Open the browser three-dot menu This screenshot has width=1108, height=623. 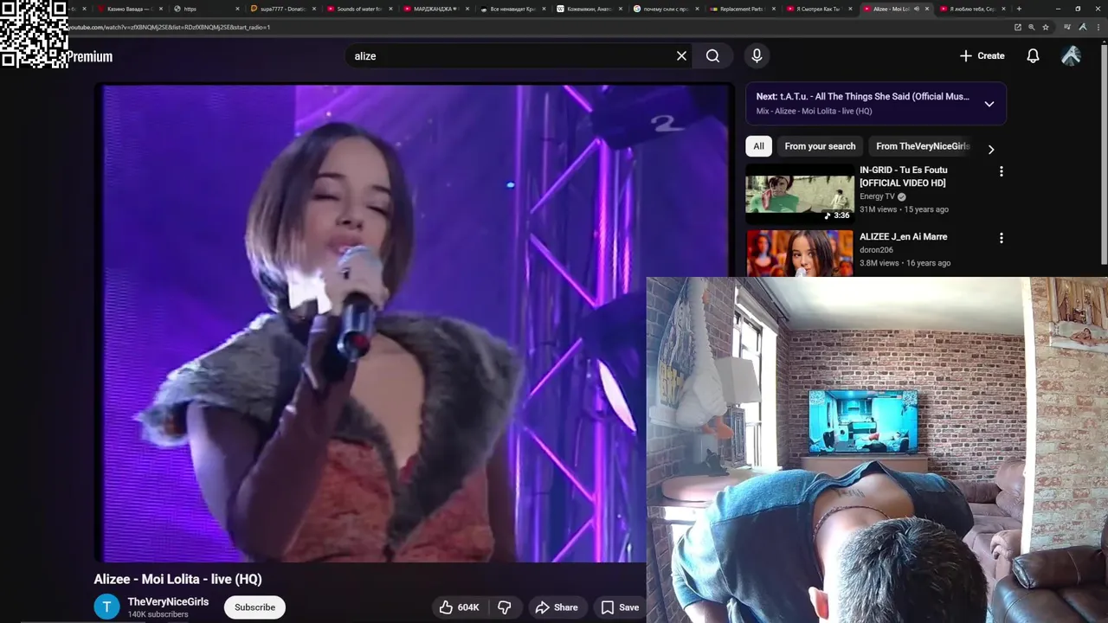[x=1098, y=27]
